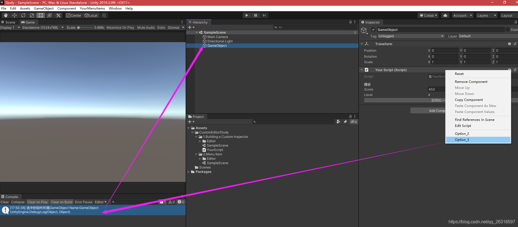Open Project create plus button
518x227 pixels.
click(191, 122)
